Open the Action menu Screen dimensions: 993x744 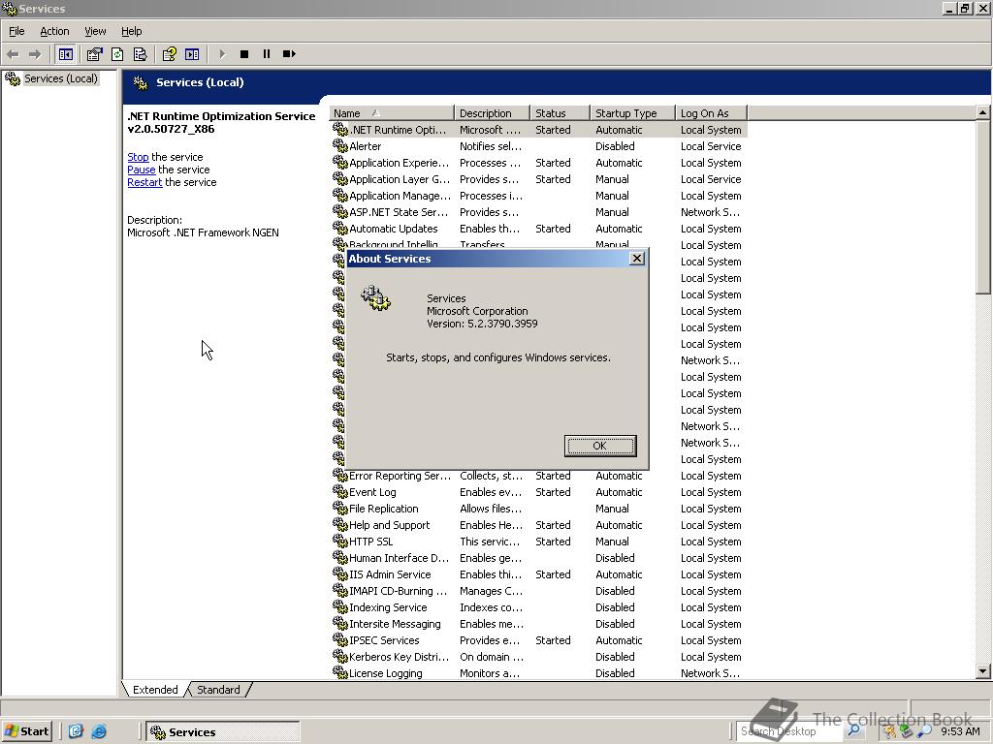[54, 31]
